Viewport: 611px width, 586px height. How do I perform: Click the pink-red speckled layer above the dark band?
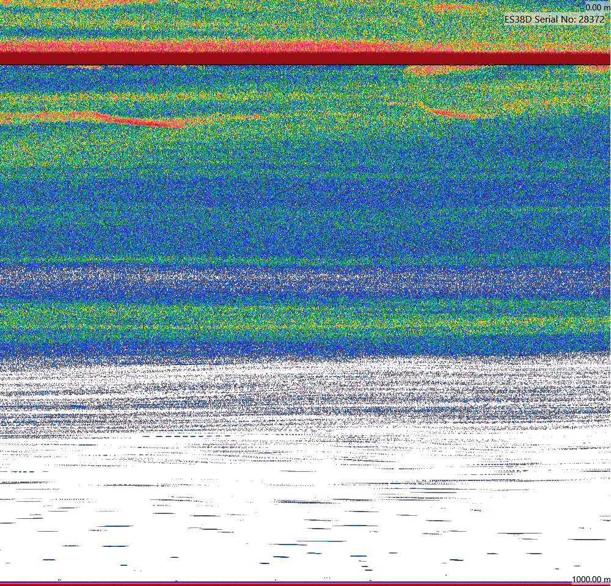point(305,47)
